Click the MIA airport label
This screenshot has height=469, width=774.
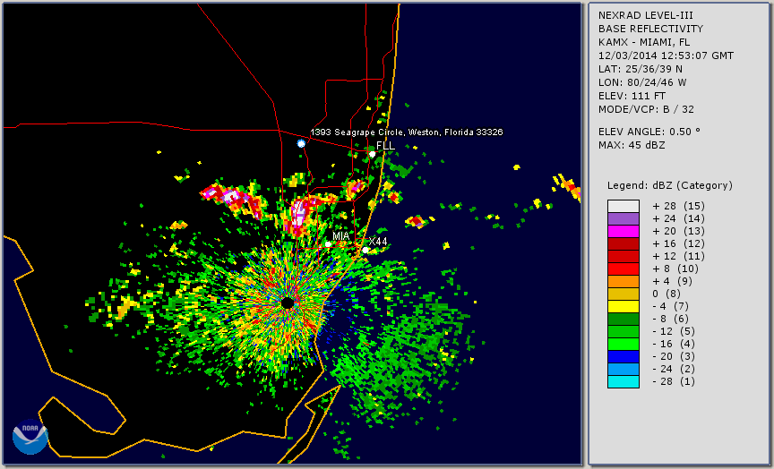coord(341,236)
